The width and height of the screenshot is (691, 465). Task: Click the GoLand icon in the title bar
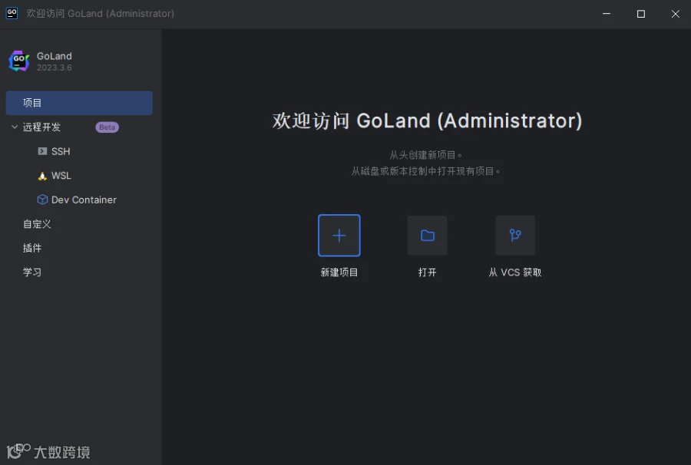(x=12, y=13)
